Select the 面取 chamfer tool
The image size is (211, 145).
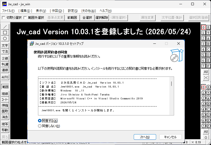(5, 111)
